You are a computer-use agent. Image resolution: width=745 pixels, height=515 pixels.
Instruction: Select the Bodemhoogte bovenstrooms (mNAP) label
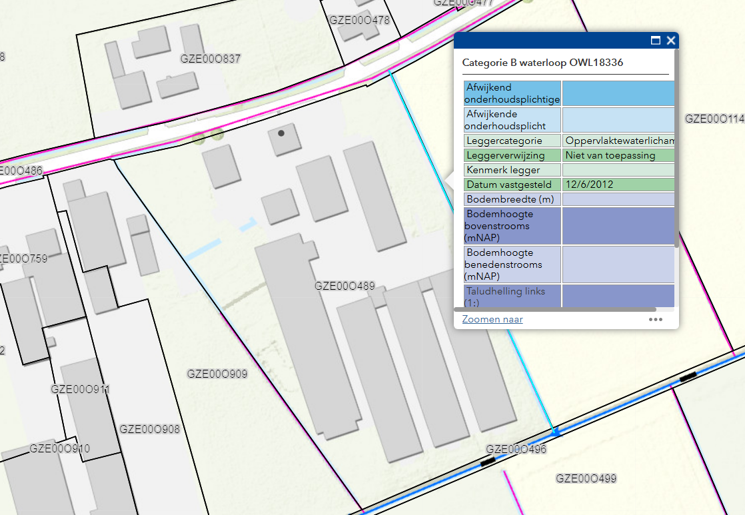pos(512,226)
